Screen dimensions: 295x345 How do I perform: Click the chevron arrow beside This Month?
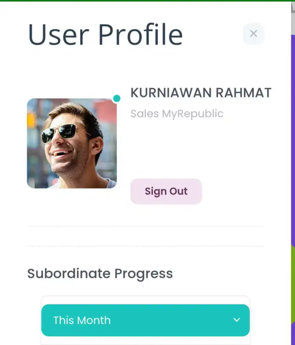[237, 320]
